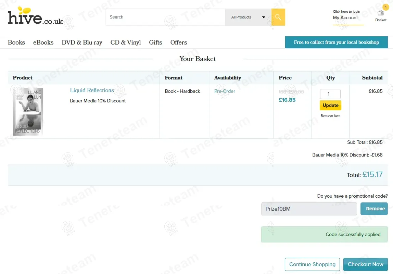Click the Format column header
The image size is (393, 274).
coord(174,78)
